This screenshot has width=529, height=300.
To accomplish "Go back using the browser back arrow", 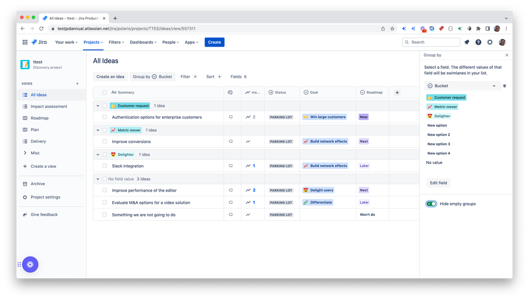I will [23, 29].
